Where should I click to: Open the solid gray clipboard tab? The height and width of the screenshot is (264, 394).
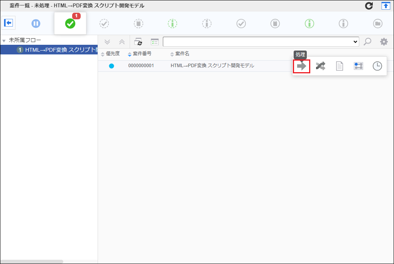tap(275, 24)
